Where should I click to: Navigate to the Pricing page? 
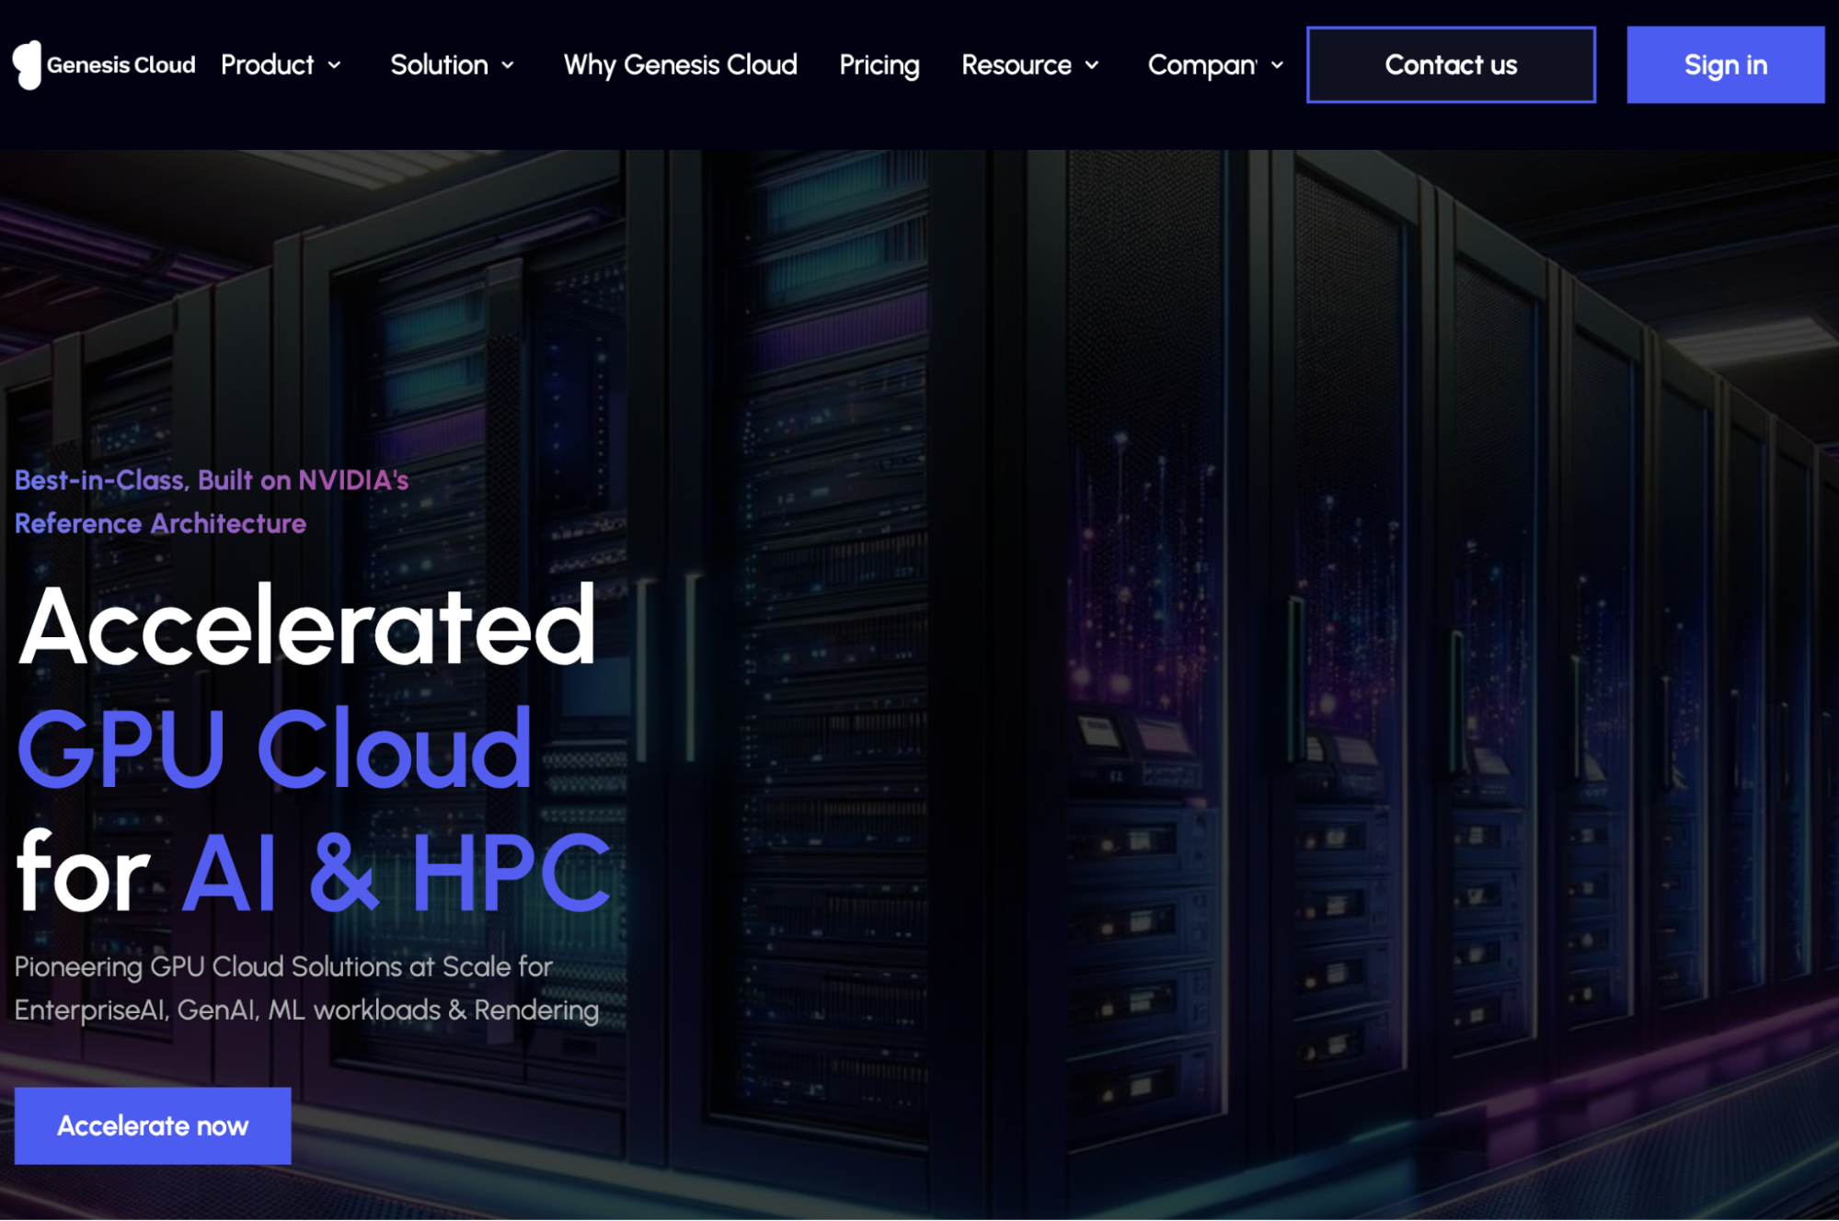click(x=879, y=64)
